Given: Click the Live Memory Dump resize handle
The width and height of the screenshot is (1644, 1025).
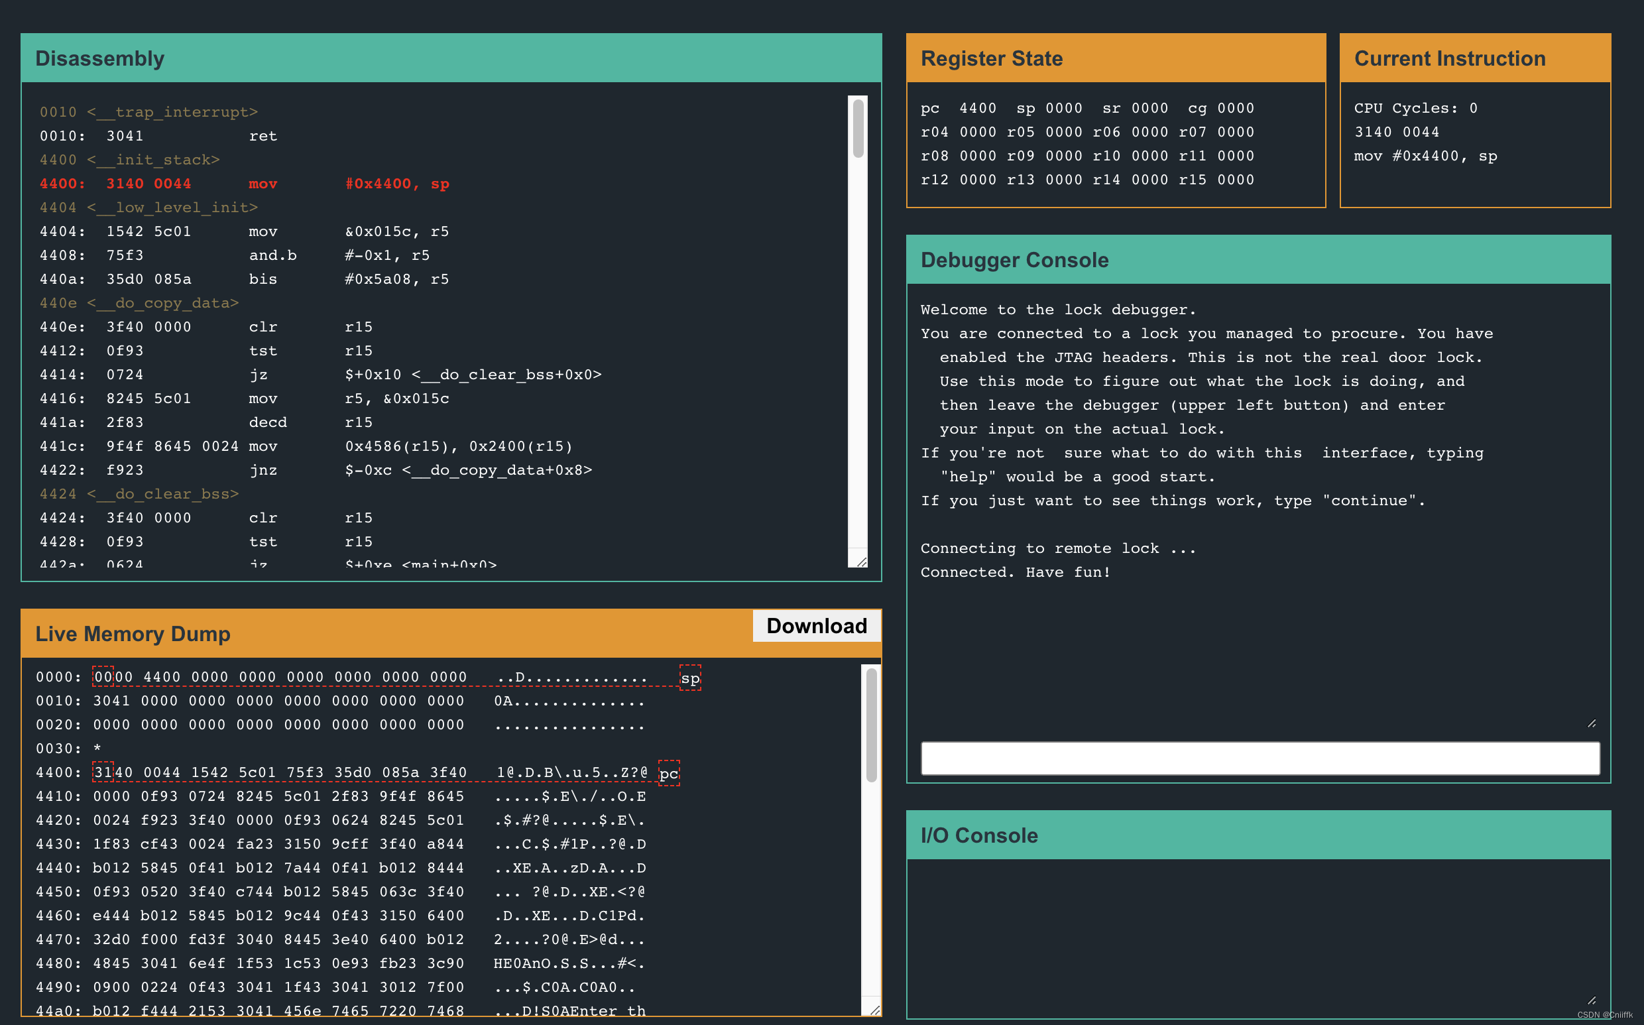Looking at the screenshot, I should pos(874,1009).
